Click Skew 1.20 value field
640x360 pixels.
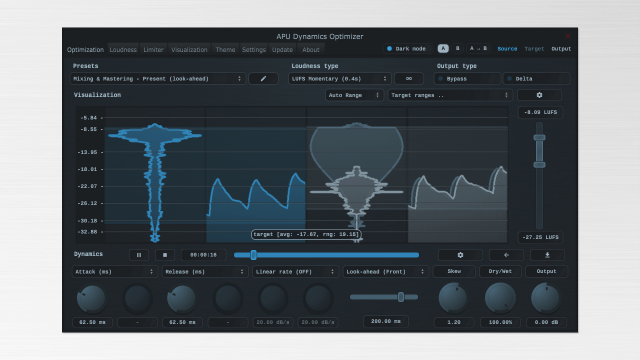454,322
